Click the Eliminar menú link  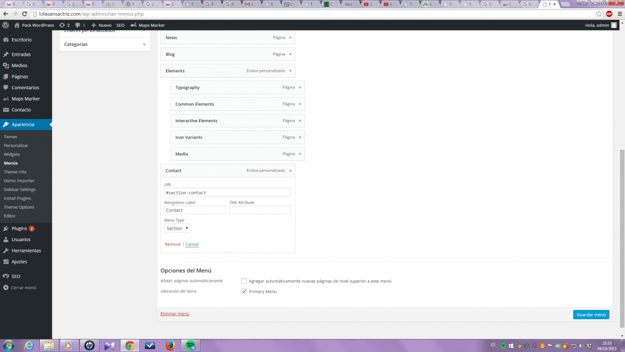pos(174,314)
